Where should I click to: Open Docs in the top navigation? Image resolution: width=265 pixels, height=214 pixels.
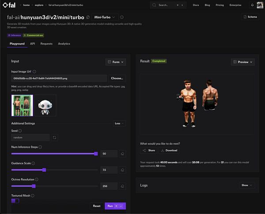pyautogui.click(x=196, y=5)
